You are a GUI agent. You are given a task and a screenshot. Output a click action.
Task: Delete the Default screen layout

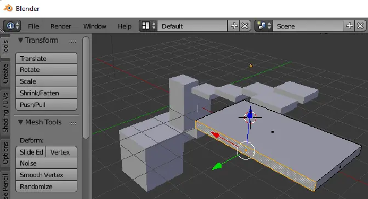(x=245, y=26)
